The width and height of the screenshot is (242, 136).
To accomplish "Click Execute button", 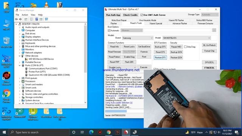I will coord(144,67).
